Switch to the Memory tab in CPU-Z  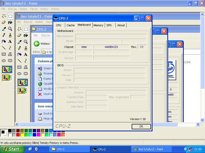[98, 25]
